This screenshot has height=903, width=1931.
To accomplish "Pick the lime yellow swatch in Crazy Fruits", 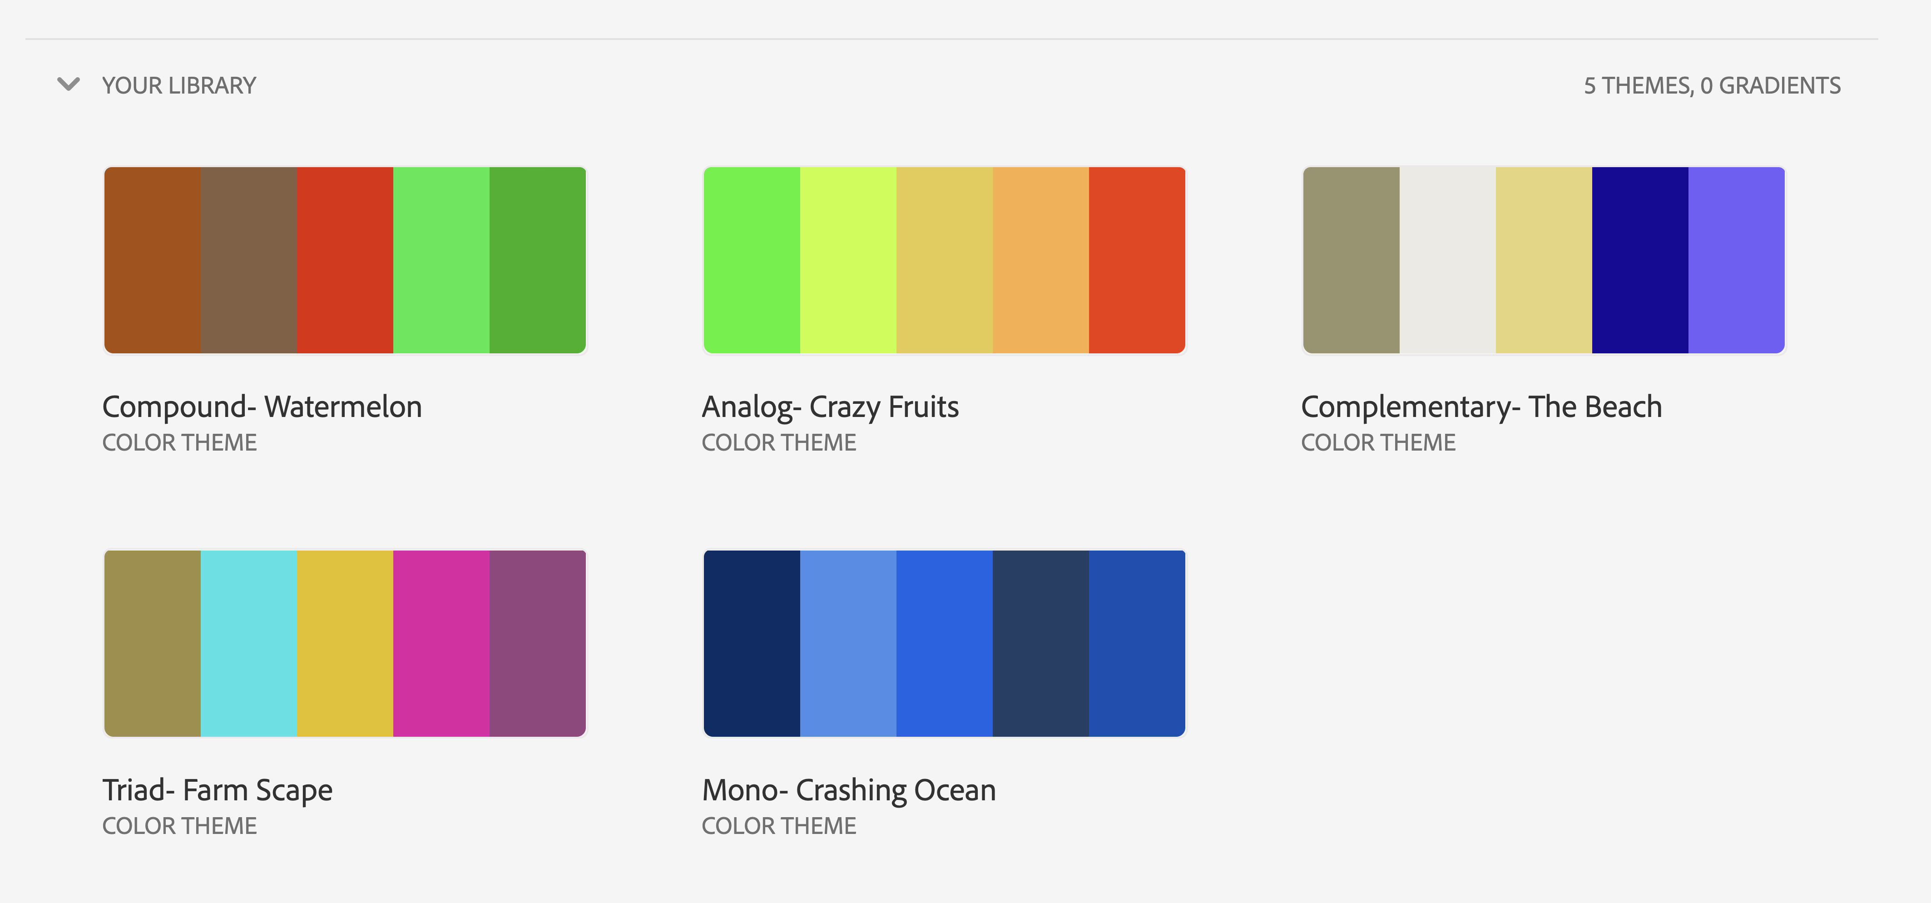I will point(848,260).
